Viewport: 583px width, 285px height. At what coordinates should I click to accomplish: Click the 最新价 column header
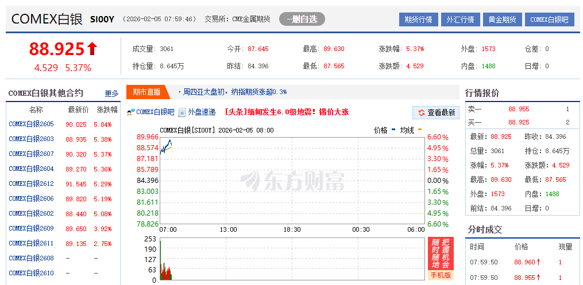[79, 110]
